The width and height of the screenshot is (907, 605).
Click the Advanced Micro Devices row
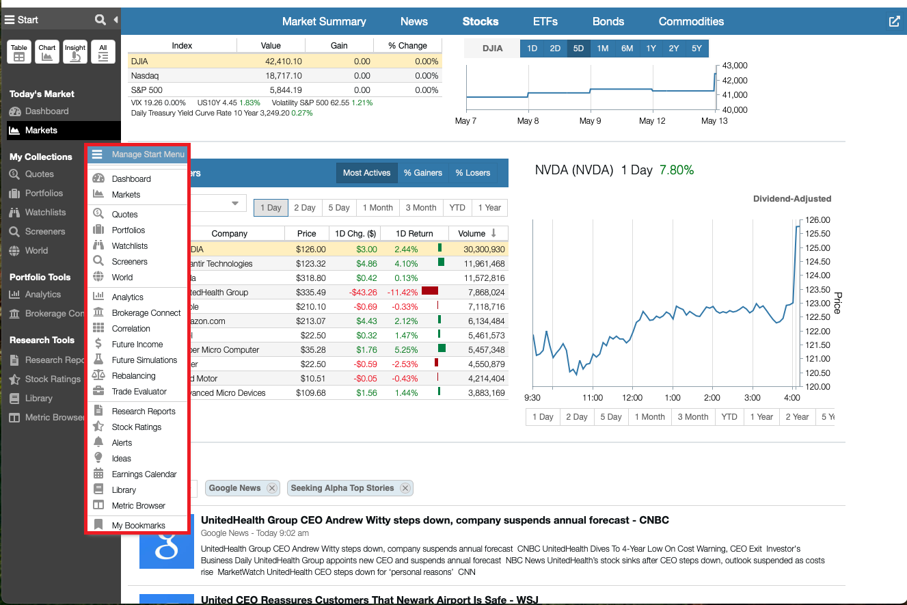coord(349,393)
